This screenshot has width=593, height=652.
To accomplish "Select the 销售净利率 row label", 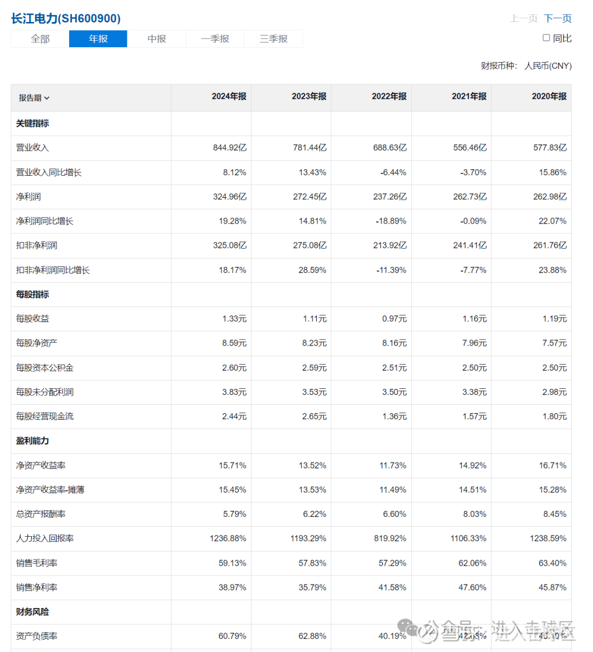I will [37, 588].
